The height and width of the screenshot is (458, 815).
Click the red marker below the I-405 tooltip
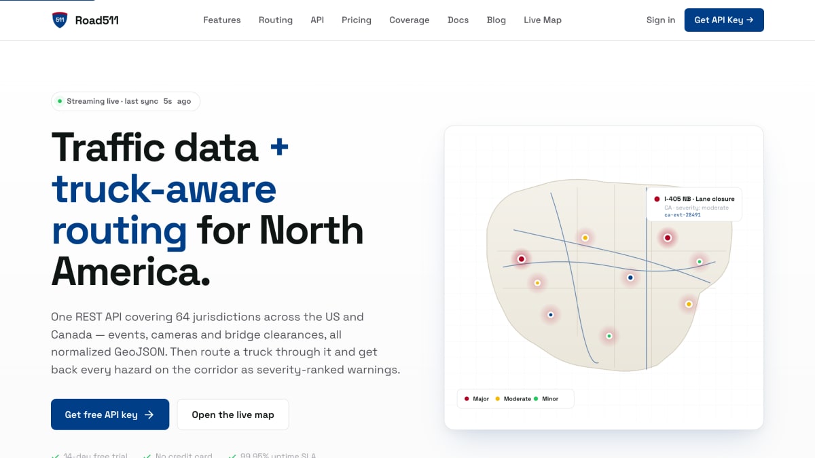[668, 237]
